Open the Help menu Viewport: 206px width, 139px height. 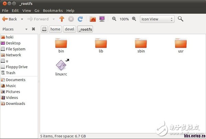click(x=70, y=11)
